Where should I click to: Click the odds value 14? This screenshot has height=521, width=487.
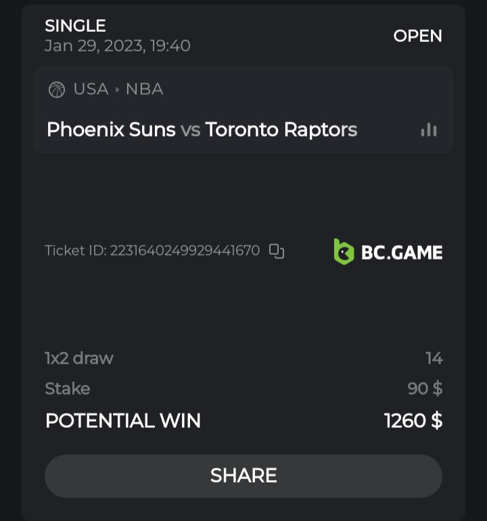click(x=434, y=358)
